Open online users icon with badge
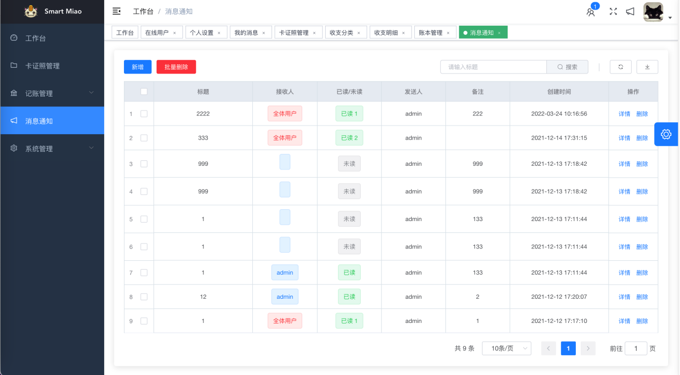The height and width of the screenshot is (375, 680). click(591, 12)
